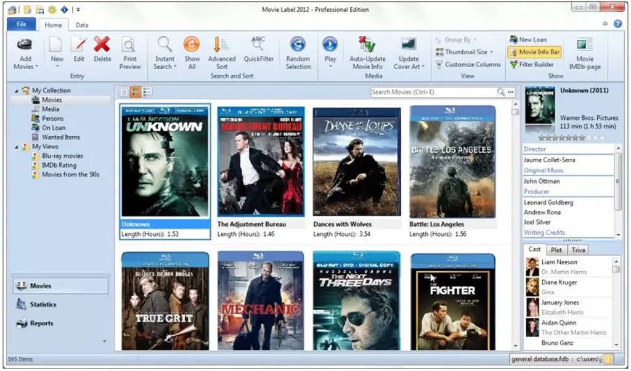Viewport: 631px width, 371px height.
Task: Activate QuickFilter
Action: tap(258, 49)
